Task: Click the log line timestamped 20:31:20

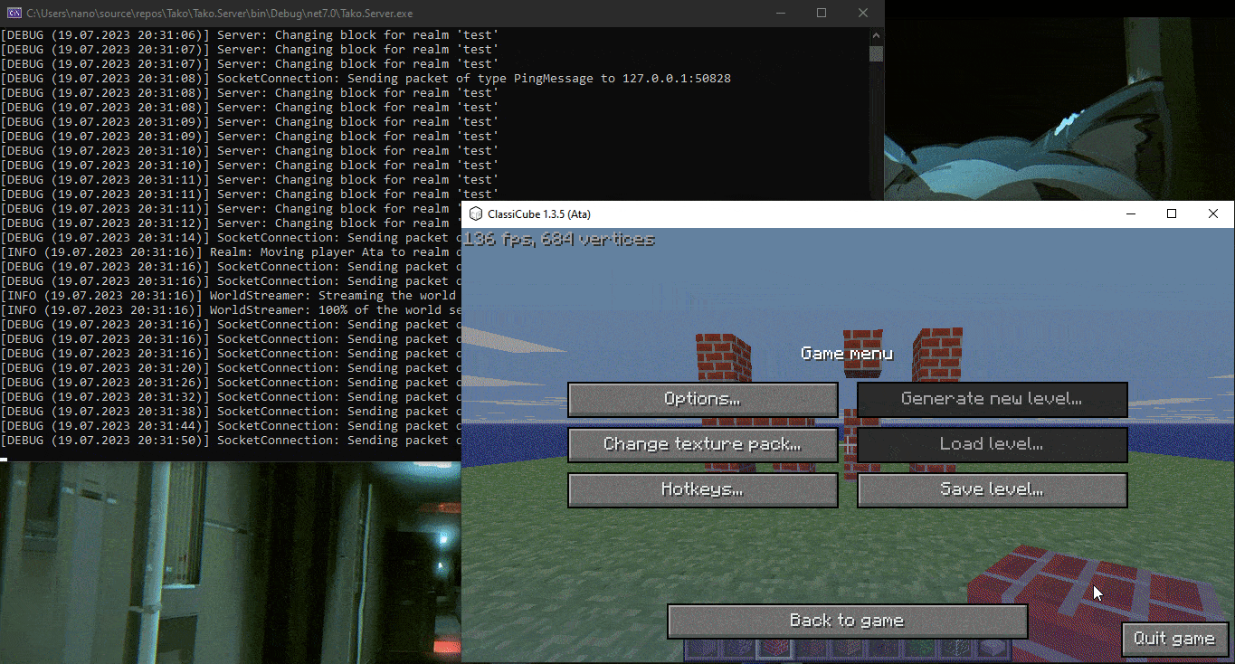Action: (231, 368)
